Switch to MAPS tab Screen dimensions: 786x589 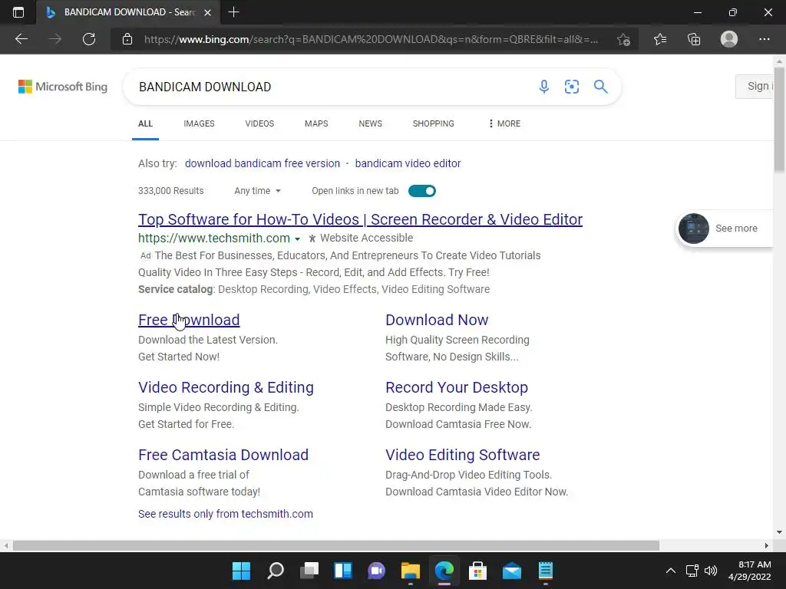[316, 123]
